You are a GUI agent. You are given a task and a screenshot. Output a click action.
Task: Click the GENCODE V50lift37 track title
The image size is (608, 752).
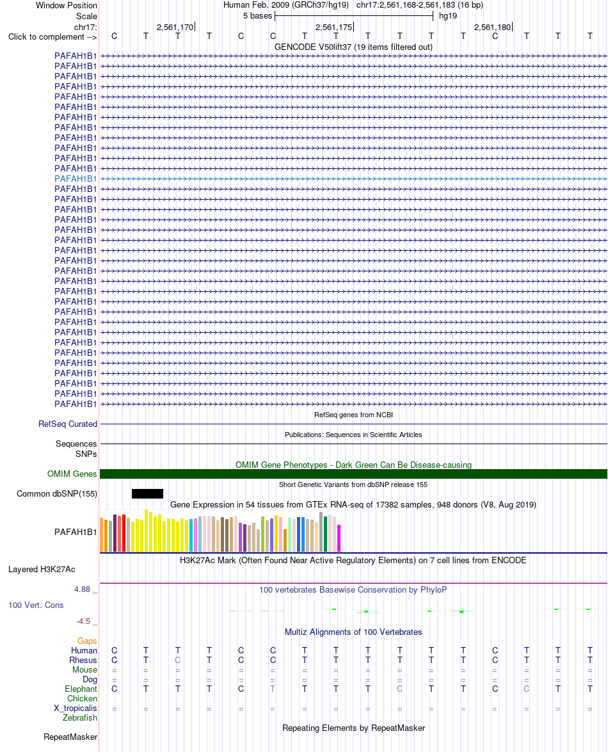[353, 47]
